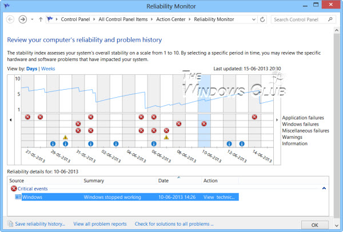Select Windows failure icon for 08-06-2013
343x232 pixels.
tap(179, 124)
